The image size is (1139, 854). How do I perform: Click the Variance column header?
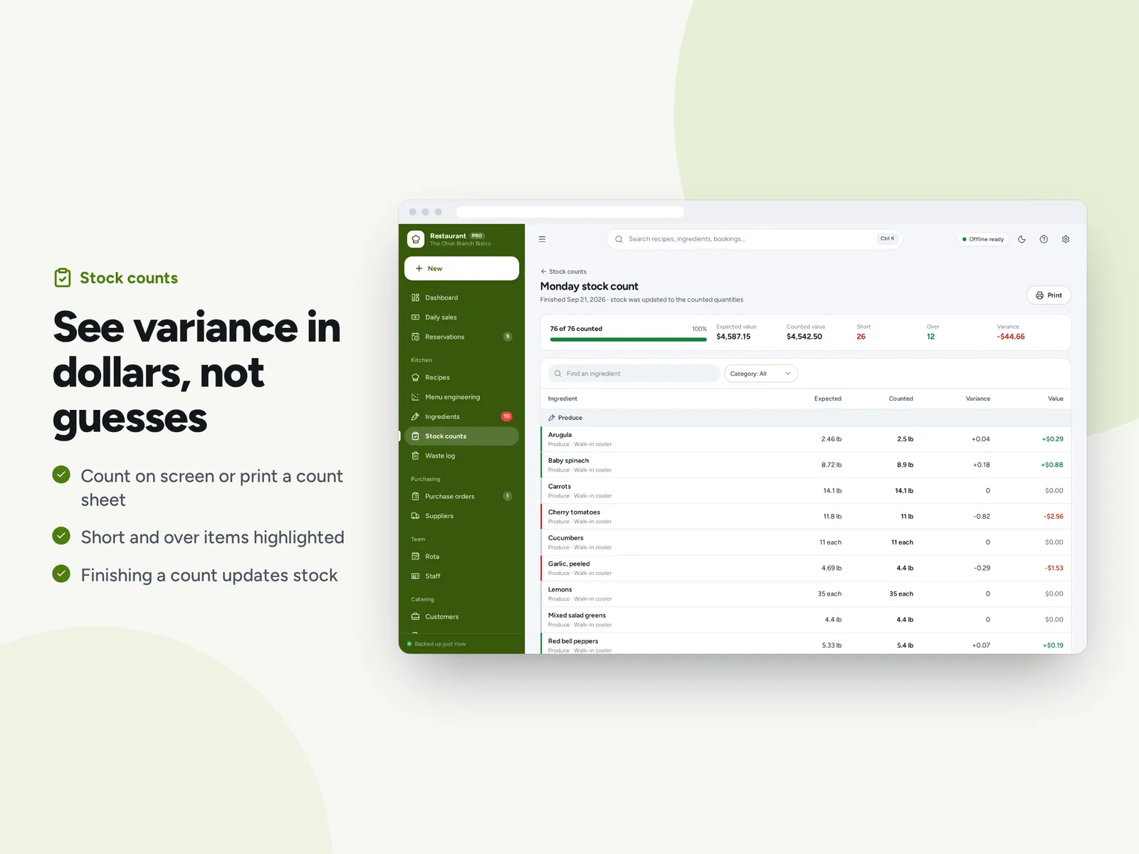click(977, 399)
